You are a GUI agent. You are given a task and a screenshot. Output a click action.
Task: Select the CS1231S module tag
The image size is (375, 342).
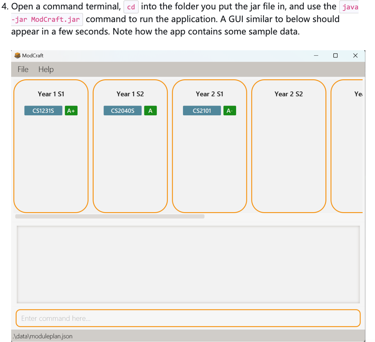(43, 110)
